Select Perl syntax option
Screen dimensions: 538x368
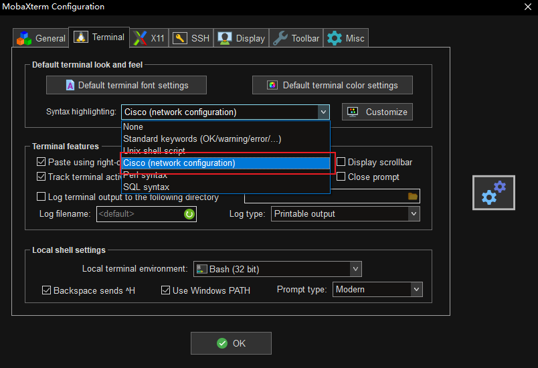coord(226,175)
